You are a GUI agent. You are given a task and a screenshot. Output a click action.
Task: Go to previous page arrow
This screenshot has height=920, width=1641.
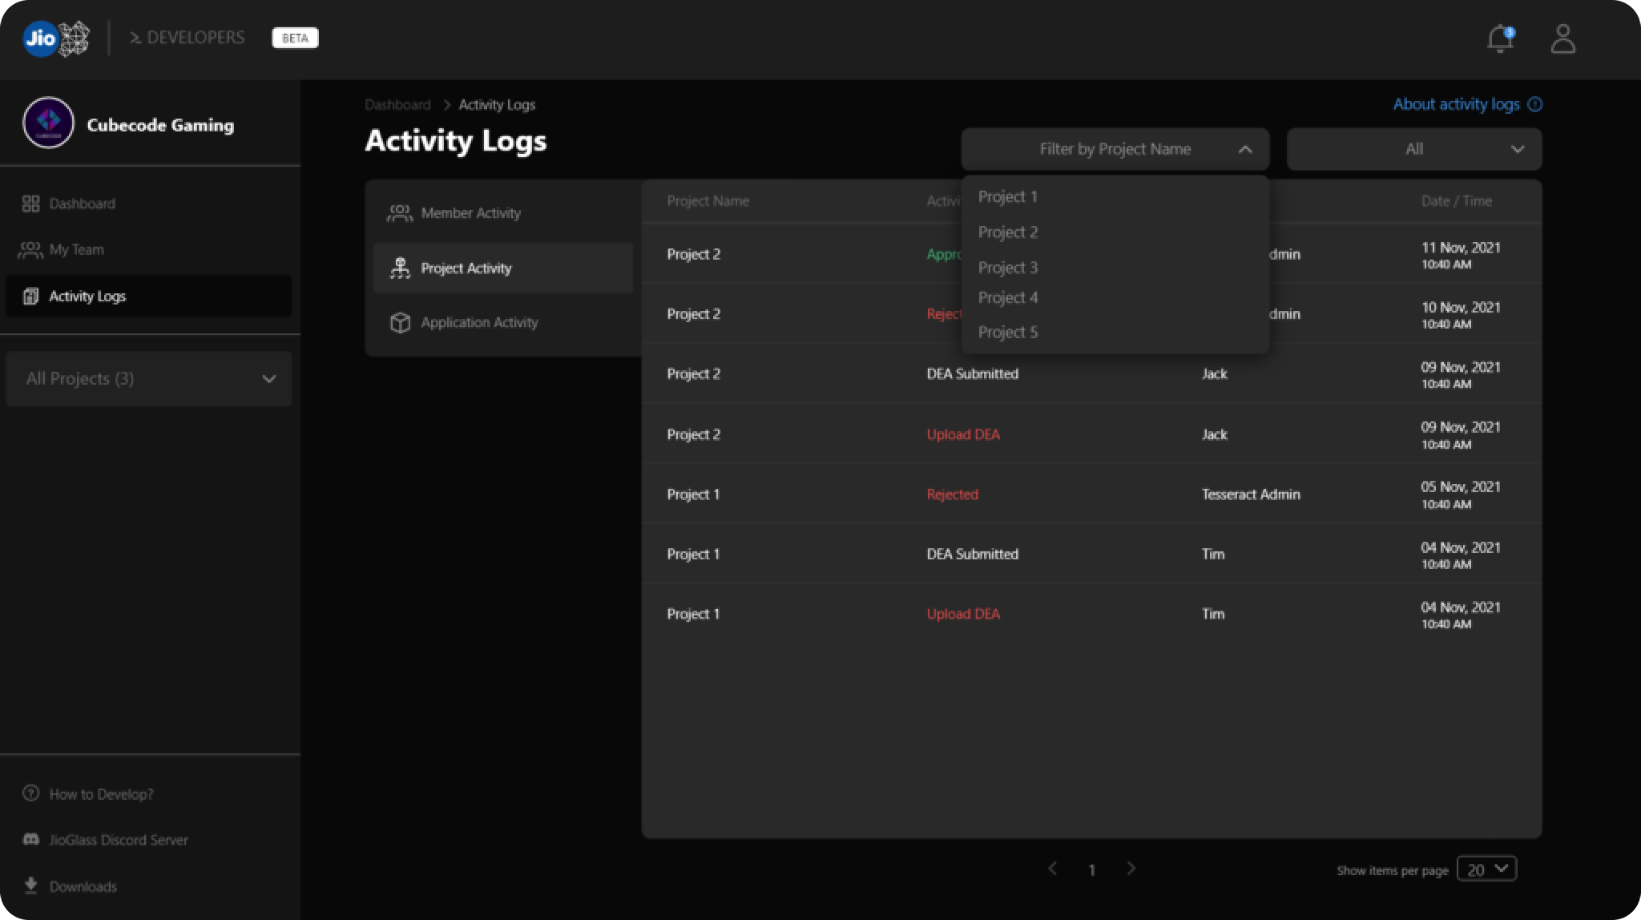pyautogui.click(x=1053, y=869)
